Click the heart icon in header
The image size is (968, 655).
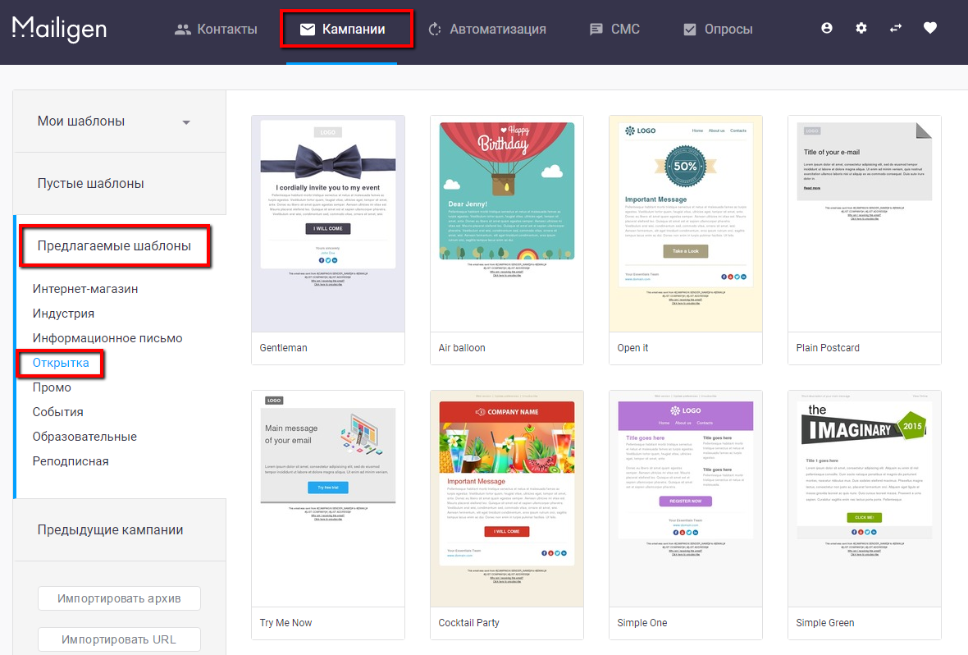click(929, 28)
